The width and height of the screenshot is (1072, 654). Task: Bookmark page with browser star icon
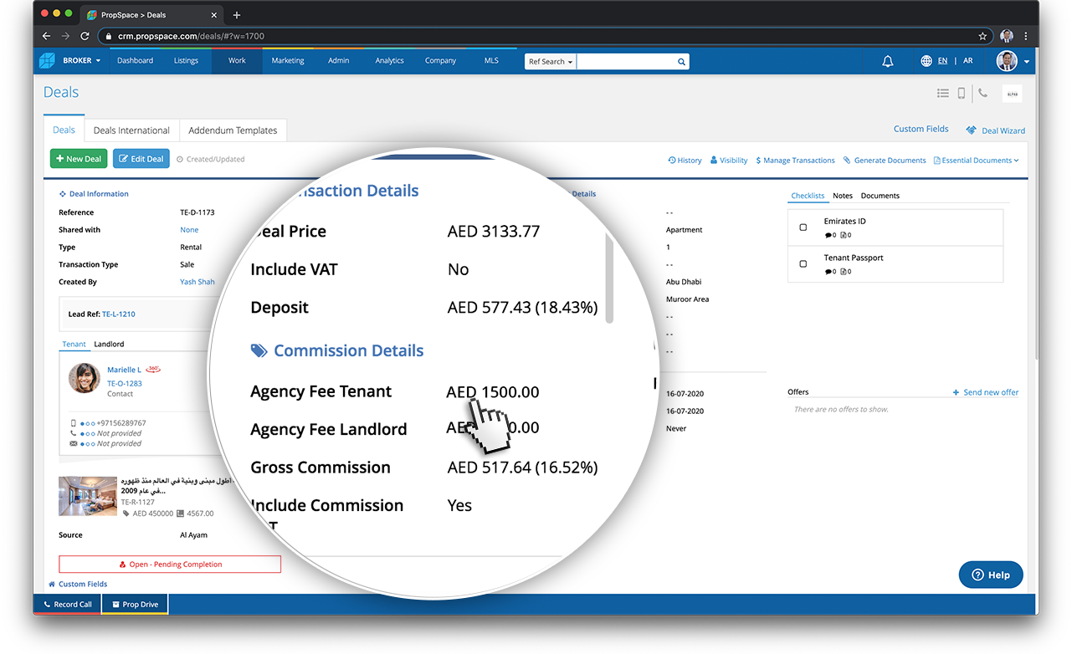[982, 36]
